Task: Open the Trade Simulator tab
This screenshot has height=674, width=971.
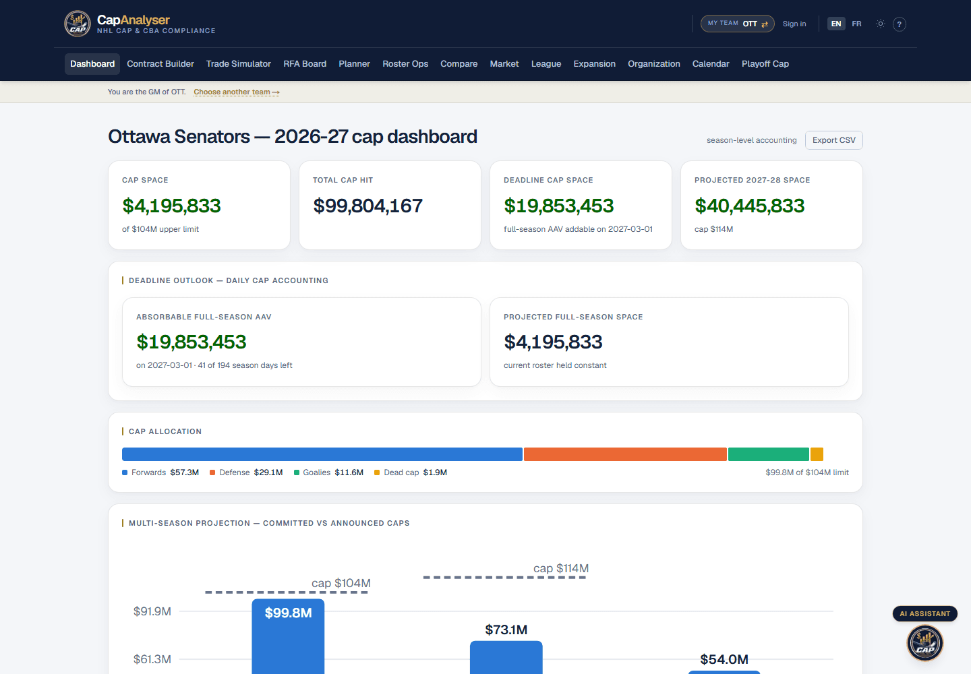Action: click(x=239, y=64)
